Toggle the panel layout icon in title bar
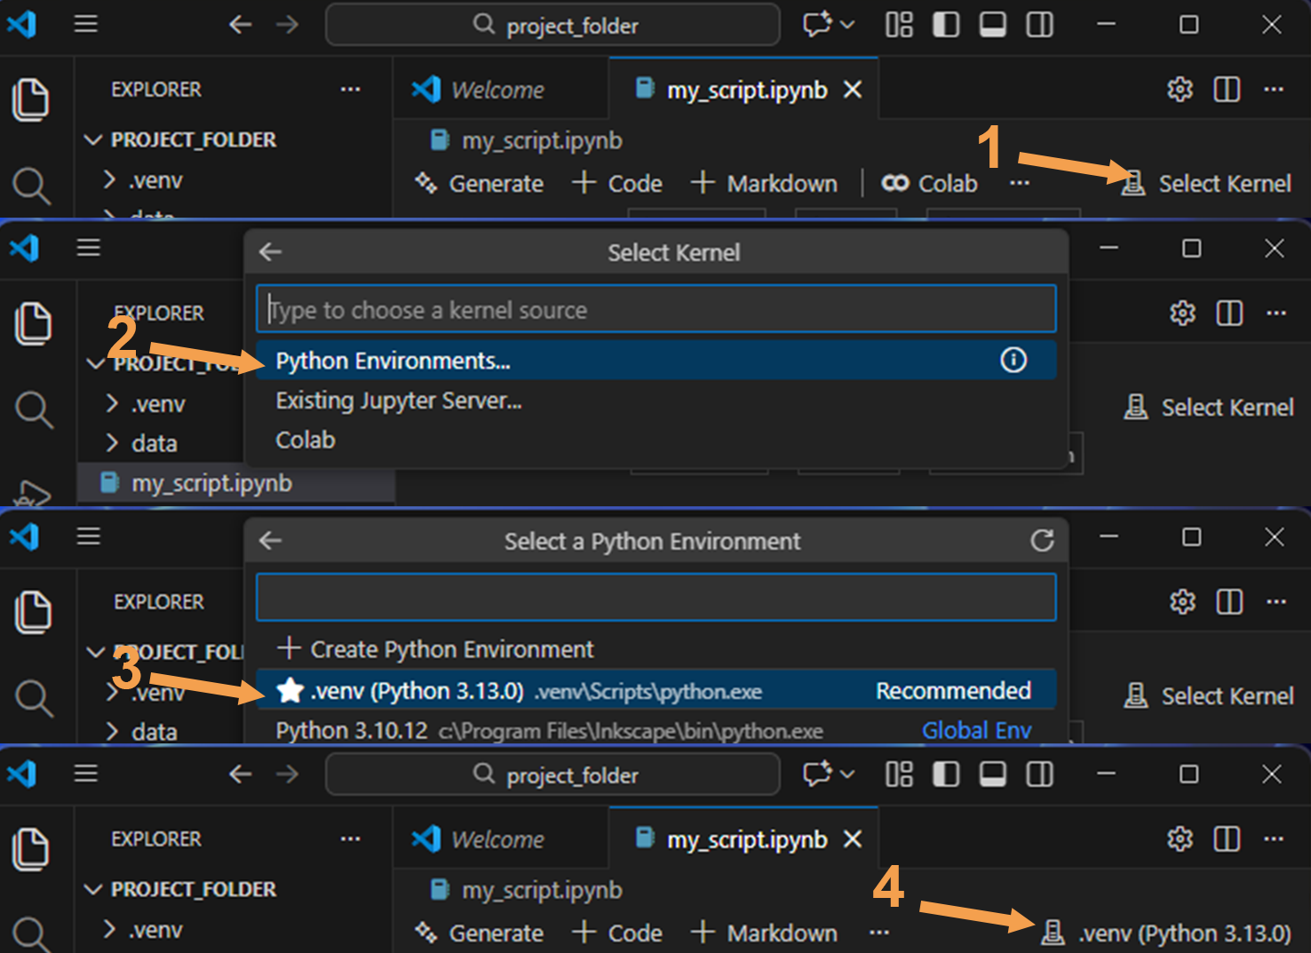1311x953 pixels. (992, 25)
